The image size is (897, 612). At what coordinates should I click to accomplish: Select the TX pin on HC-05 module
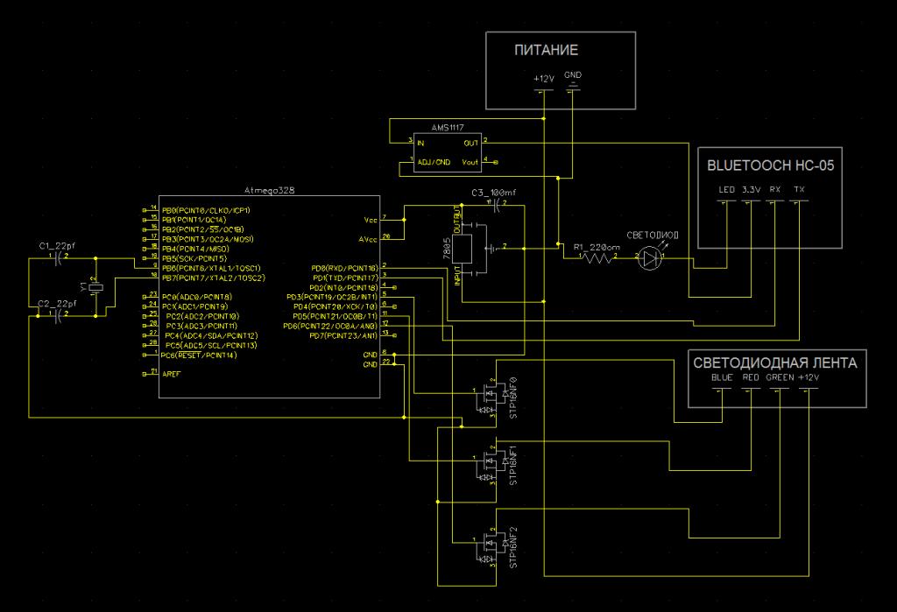tap(798, 190)
